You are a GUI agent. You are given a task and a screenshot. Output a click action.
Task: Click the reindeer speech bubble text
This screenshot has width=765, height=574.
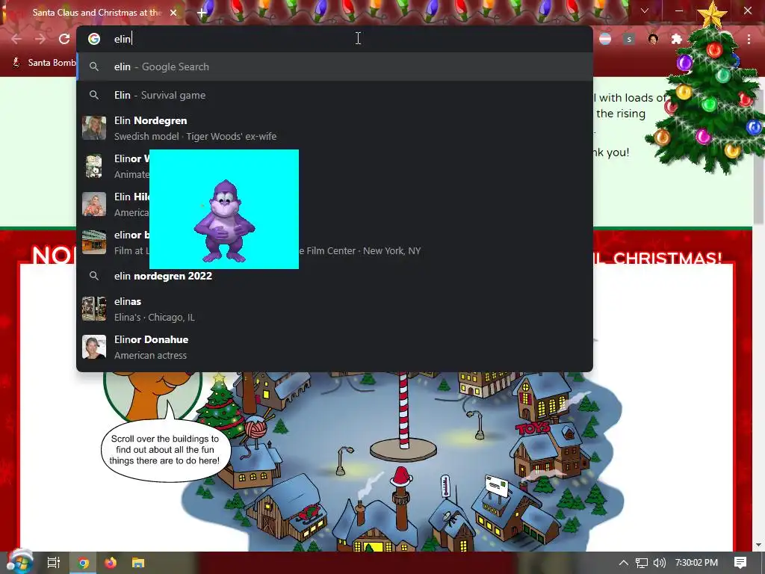(164, 449)
